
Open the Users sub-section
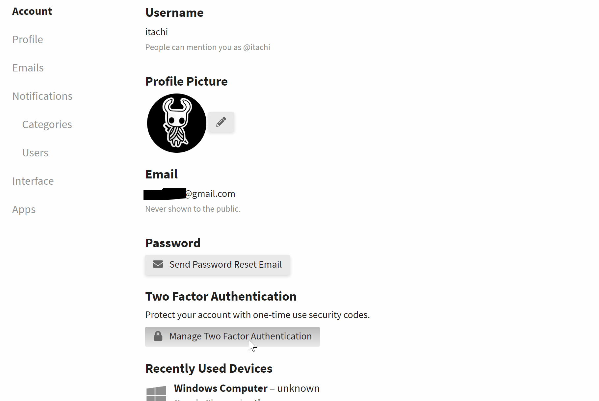(x=35, y=153)
